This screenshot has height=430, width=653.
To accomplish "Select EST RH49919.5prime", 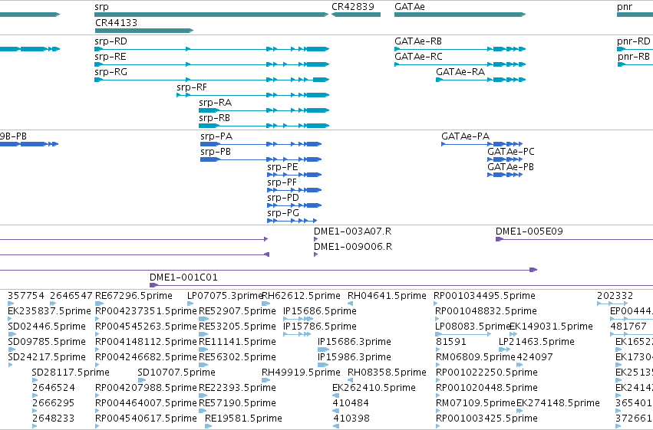I will [301, 373].
